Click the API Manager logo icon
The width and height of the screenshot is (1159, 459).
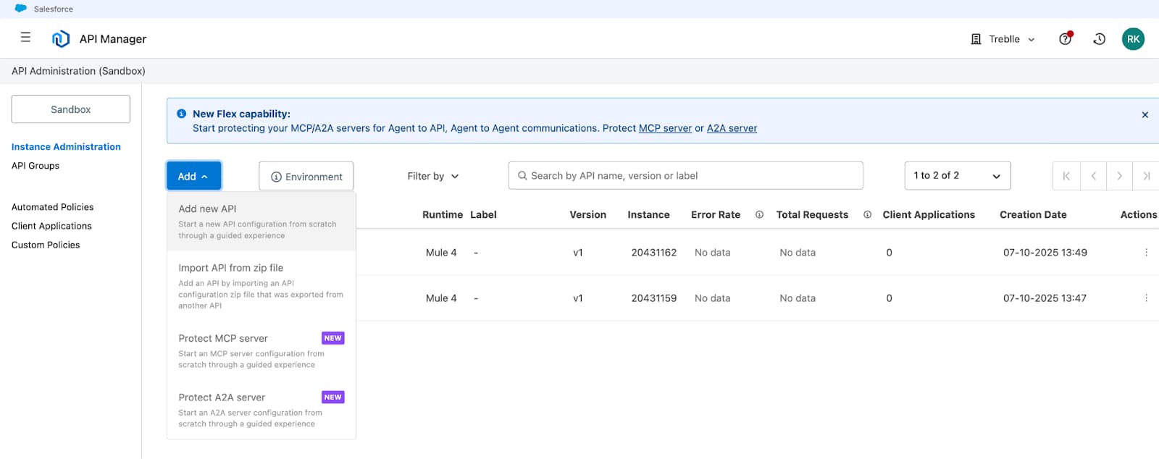pyautogui.click(x=61, y=39)
